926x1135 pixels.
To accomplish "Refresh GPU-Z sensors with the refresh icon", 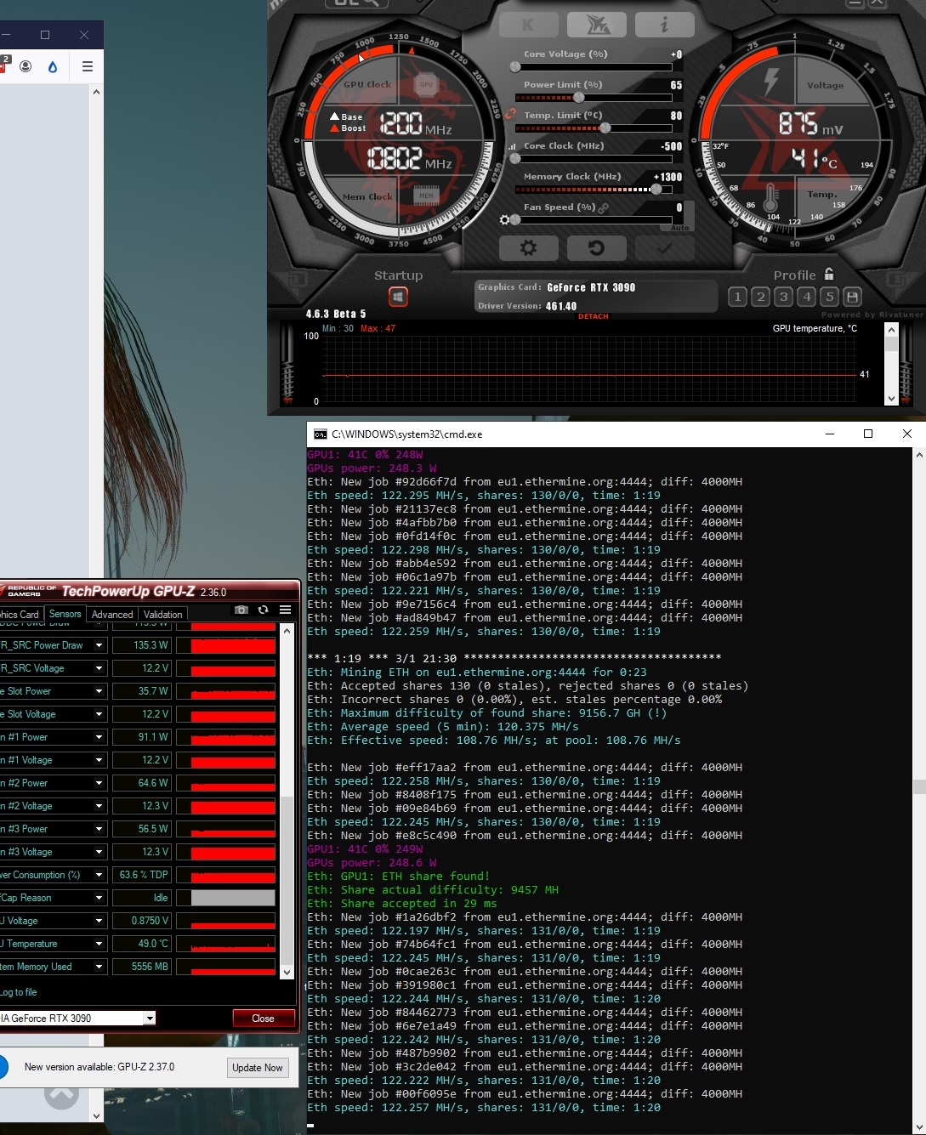I will pyautogui.click(x=264, y=610).
